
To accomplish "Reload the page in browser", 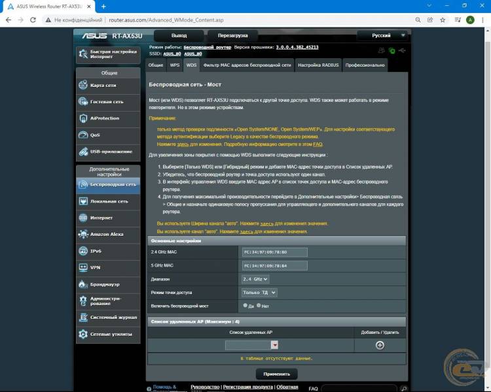I will point(33,20).
